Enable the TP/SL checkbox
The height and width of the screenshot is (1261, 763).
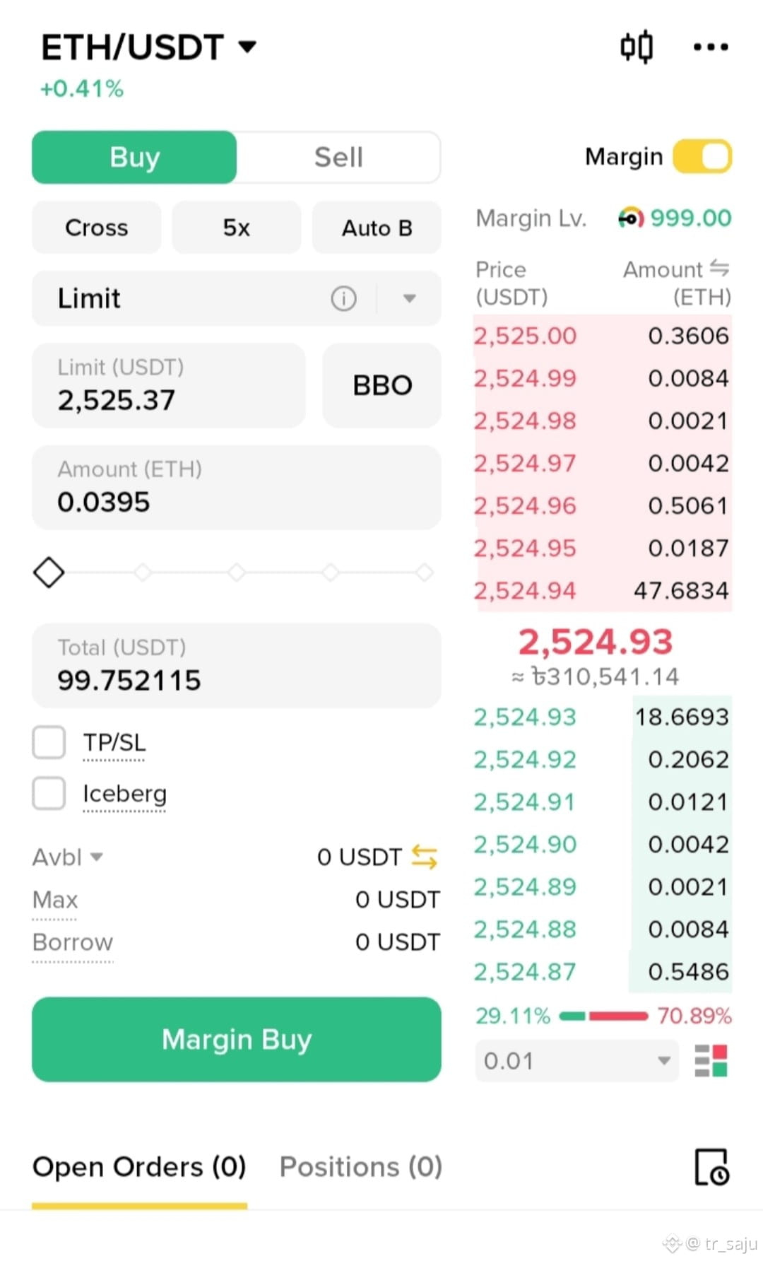[49, 742]
